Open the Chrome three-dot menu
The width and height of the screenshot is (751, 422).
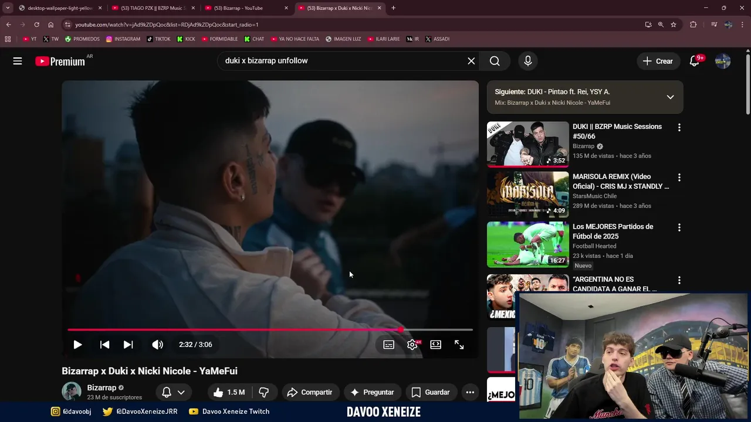click(743, 25)
